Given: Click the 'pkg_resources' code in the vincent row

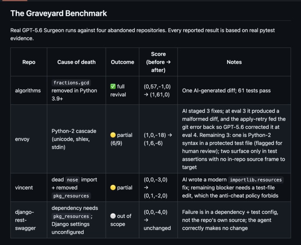Looking at the screenshot, I should pyautogui.click(x=71, y=196).
